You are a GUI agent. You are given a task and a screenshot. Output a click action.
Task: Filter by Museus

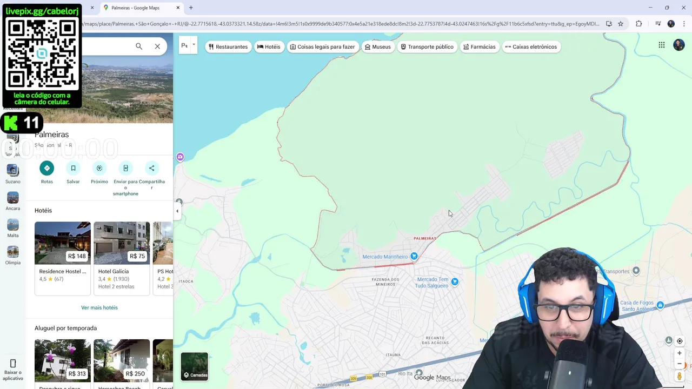[378, 46]
